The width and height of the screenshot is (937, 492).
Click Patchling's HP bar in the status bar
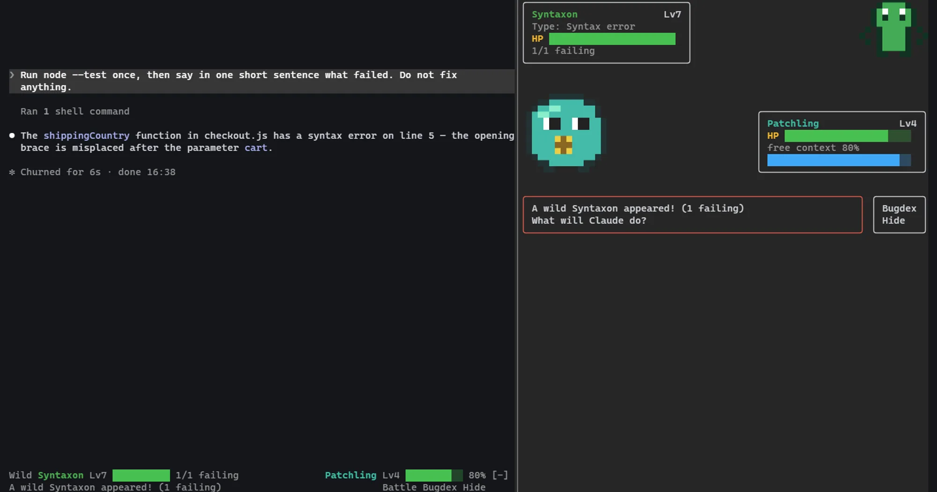click(x=434, y=475)
